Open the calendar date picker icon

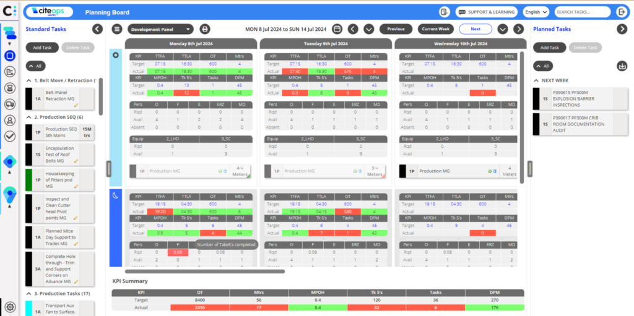(x=337, y=29)
